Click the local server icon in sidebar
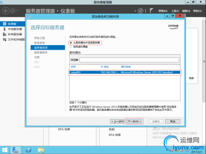This screenshot has width=206, height=154. (x=5, y=29)
